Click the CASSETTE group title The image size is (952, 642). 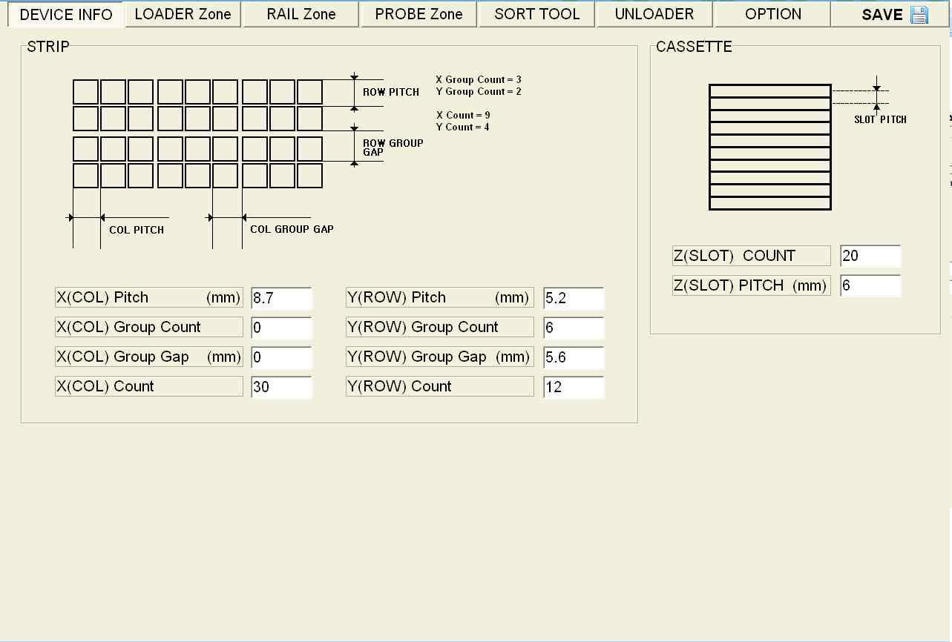tap(694, 47)
